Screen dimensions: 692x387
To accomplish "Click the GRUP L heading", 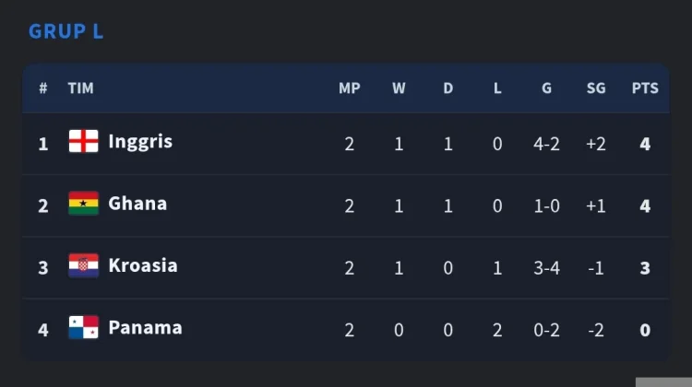I will coord(66,31).
